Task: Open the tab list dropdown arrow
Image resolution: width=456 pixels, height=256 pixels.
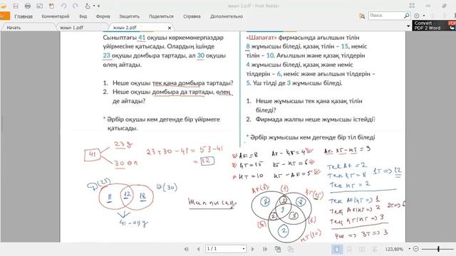Action: point(408,26)
